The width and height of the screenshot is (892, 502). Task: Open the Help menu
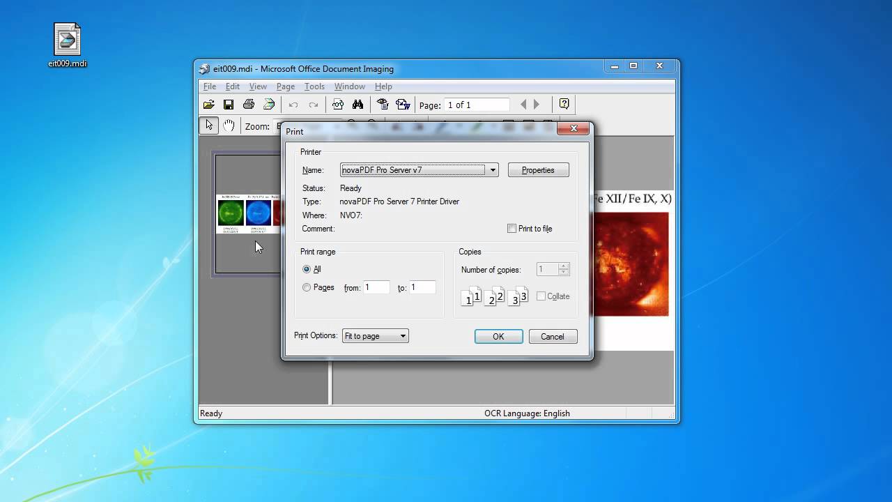coord(383,86)
